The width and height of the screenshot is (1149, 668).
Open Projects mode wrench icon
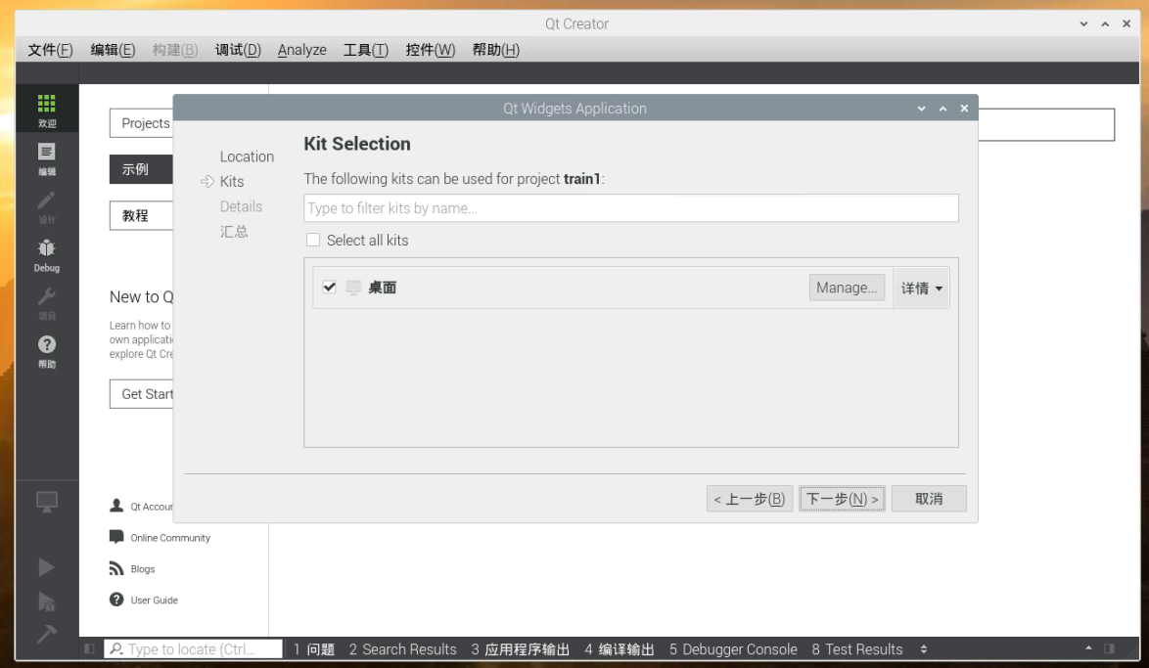point(46,303)
